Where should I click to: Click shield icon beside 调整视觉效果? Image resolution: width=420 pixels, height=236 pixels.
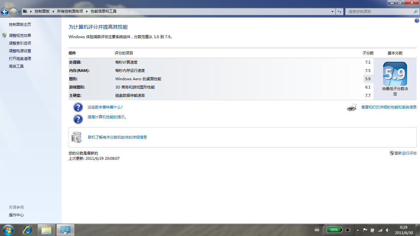point(4,36)
